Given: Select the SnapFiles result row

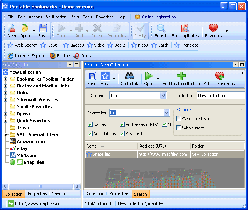Looking at the screenshot, I should point(165,154).
